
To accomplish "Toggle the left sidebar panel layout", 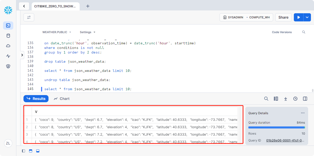I will (x=23, y=151).
